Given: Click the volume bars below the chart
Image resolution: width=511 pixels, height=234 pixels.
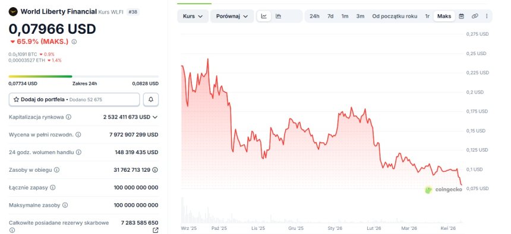Looking at the screenshot, I should tap(321, 211).
